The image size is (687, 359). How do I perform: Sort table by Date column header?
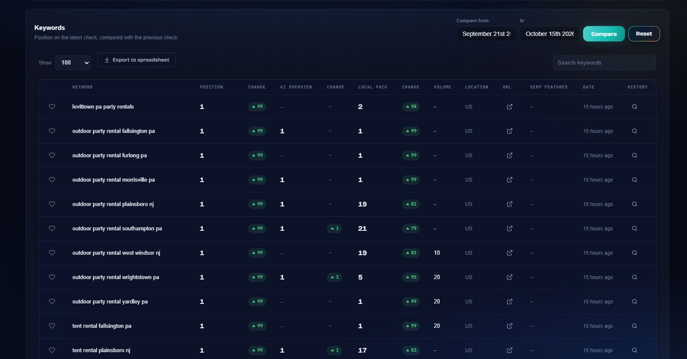click(x=589, y=87)
